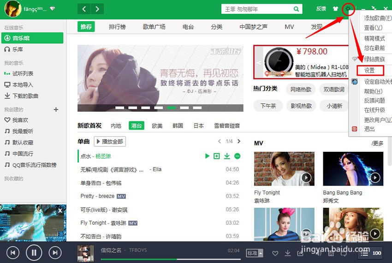Go forward with the right arrow button
Screen dimensions: 392x263
point(97,9)
